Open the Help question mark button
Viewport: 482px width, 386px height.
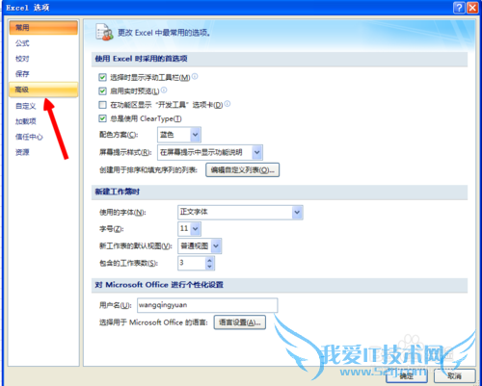(459, 7)
